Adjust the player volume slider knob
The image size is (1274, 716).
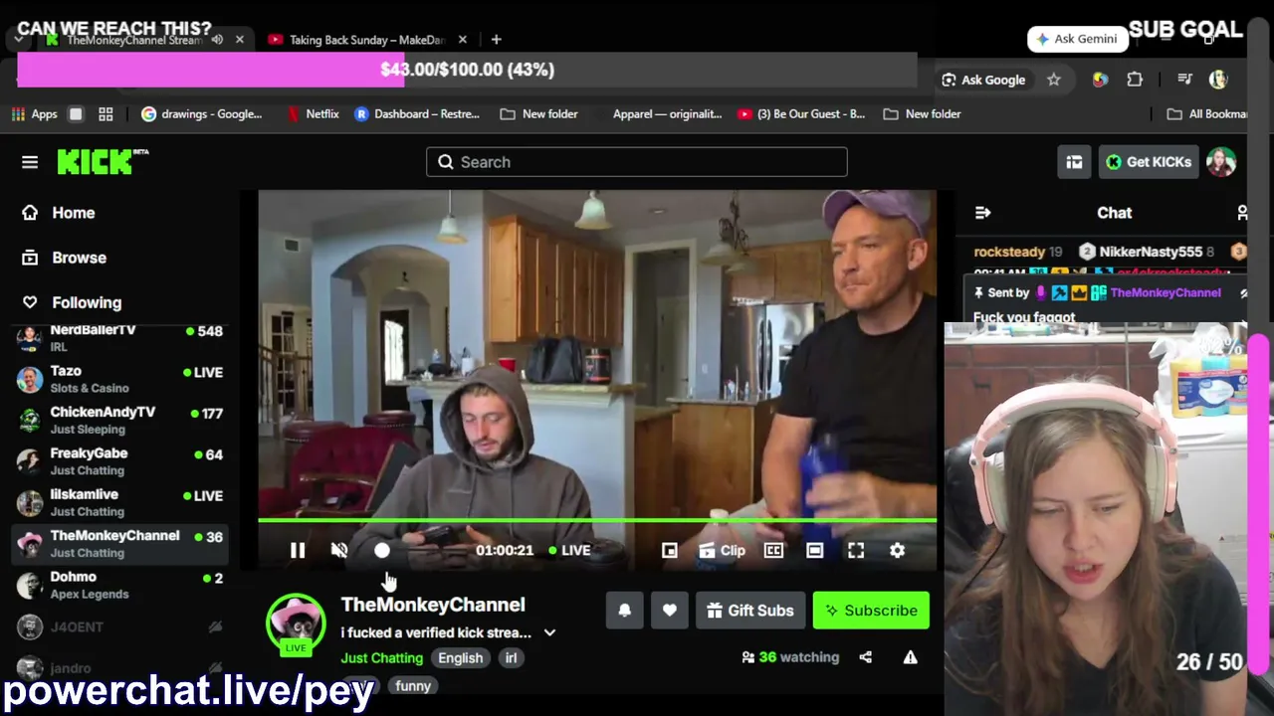click(x=382, y=550)
